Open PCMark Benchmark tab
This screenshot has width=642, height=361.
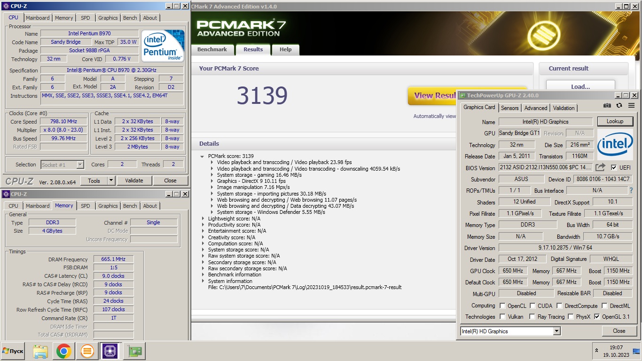pyautogui.click(x=212, y=49)
